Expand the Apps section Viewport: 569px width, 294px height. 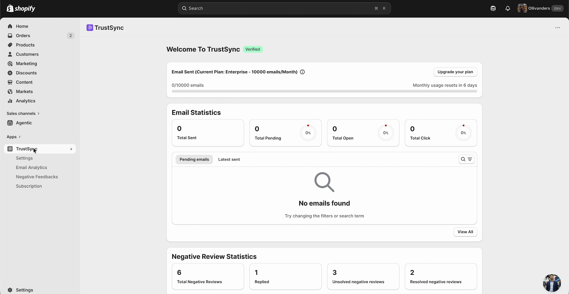coord(14,137)
